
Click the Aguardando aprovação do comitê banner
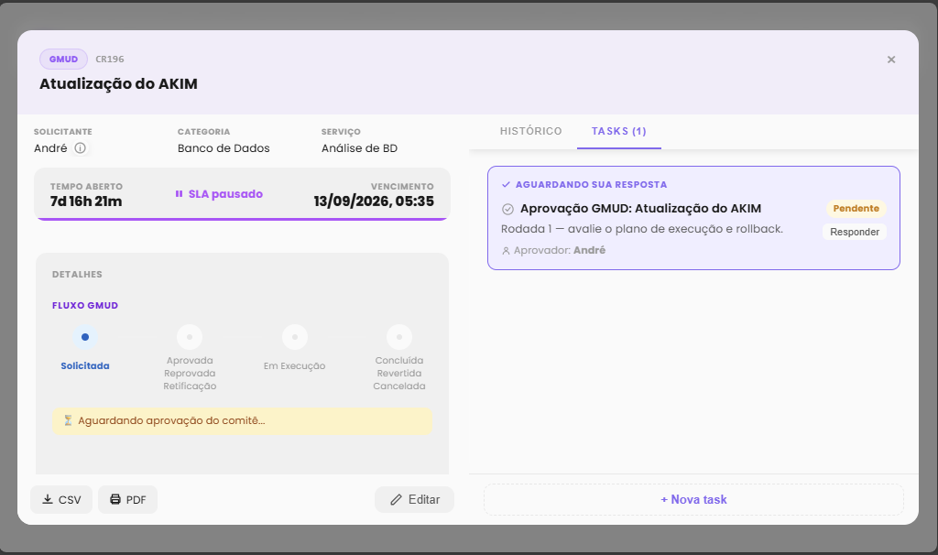click(x=242, y=421)
